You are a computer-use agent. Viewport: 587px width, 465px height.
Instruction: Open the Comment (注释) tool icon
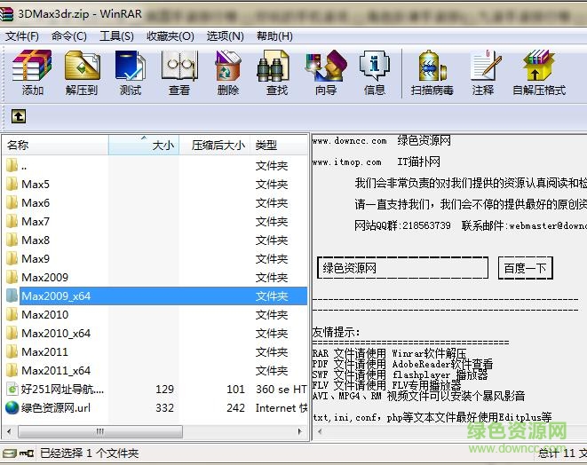(485, 66)
